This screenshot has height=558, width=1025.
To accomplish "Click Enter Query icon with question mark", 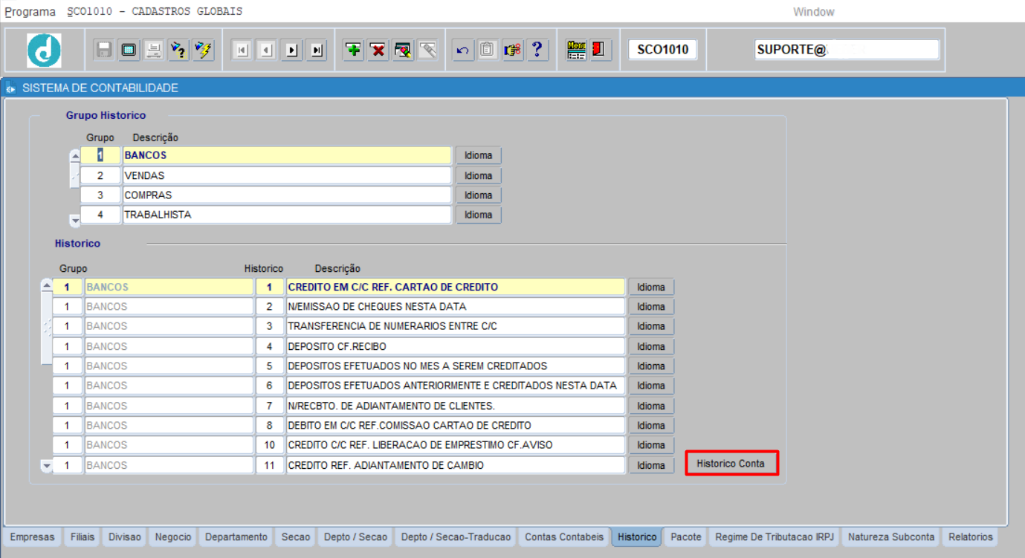I will coord(178,50).
